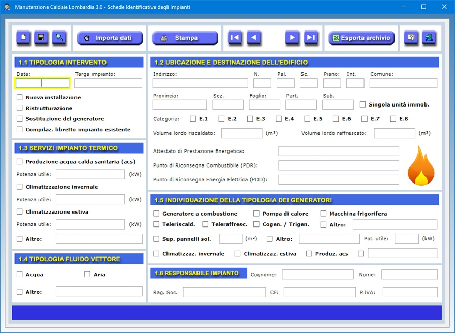Click the Importa dati button

point(110,38)
